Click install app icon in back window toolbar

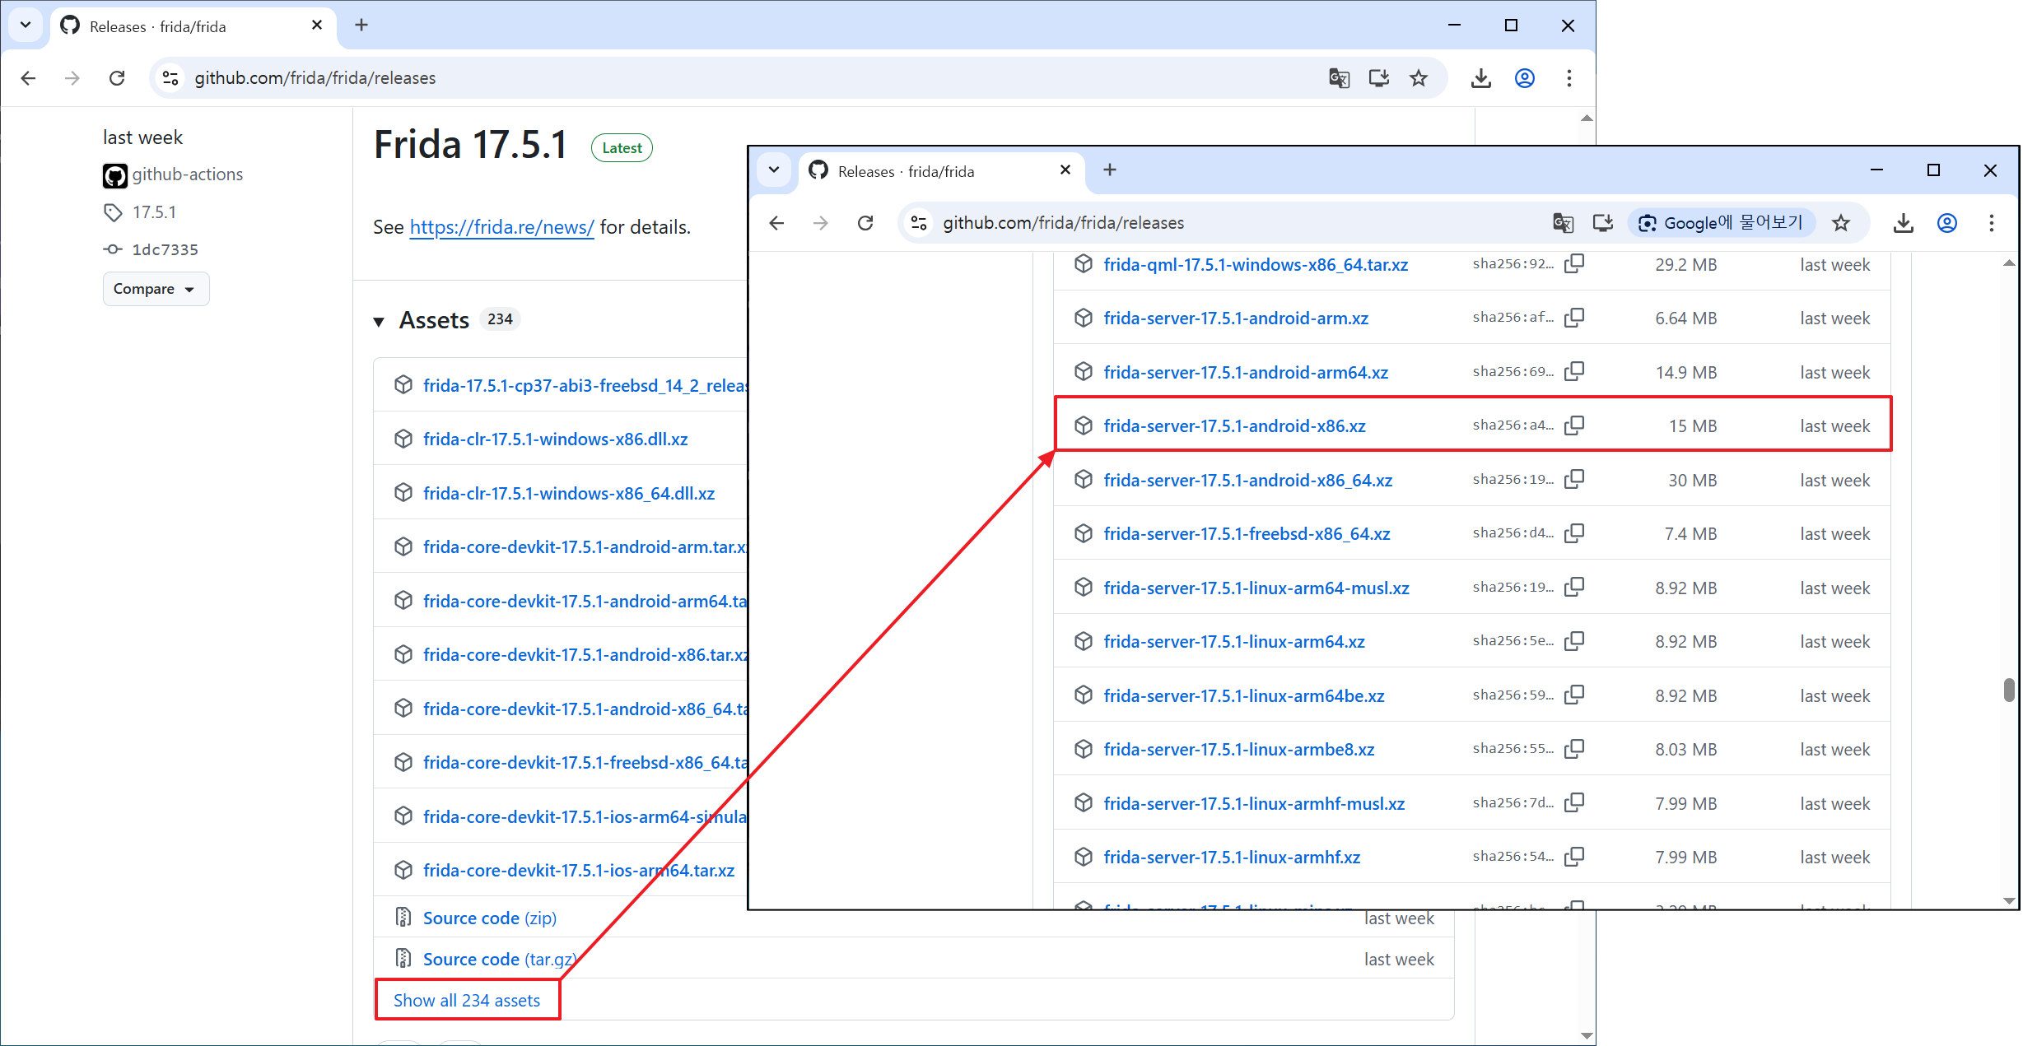(x=1378, y=78)
